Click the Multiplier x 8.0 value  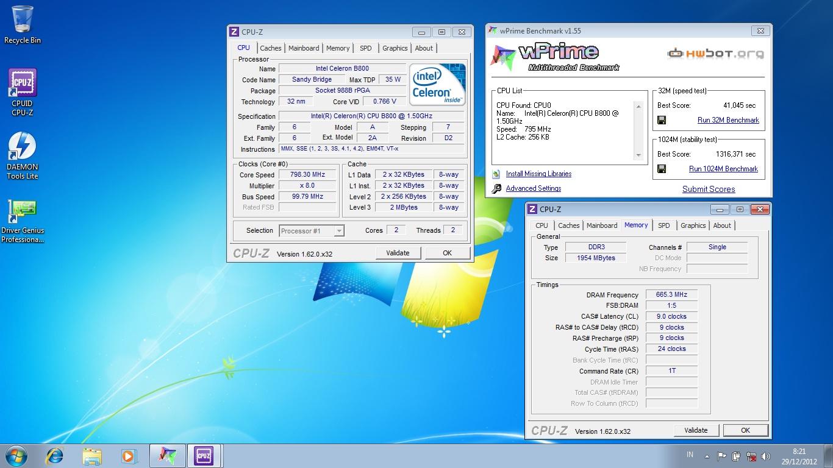click(307, 186)
